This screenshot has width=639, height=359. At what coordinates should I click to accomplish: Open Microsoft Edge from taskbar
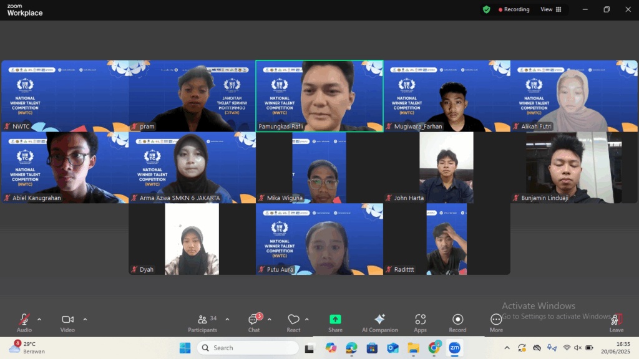pos(351,348)
